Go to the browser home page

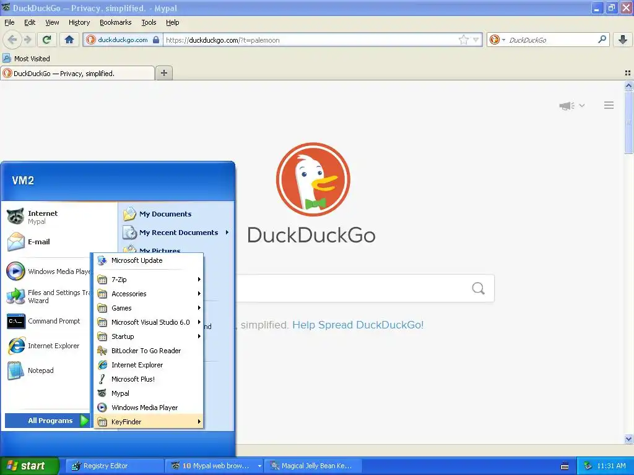click(x=69, y=40)
